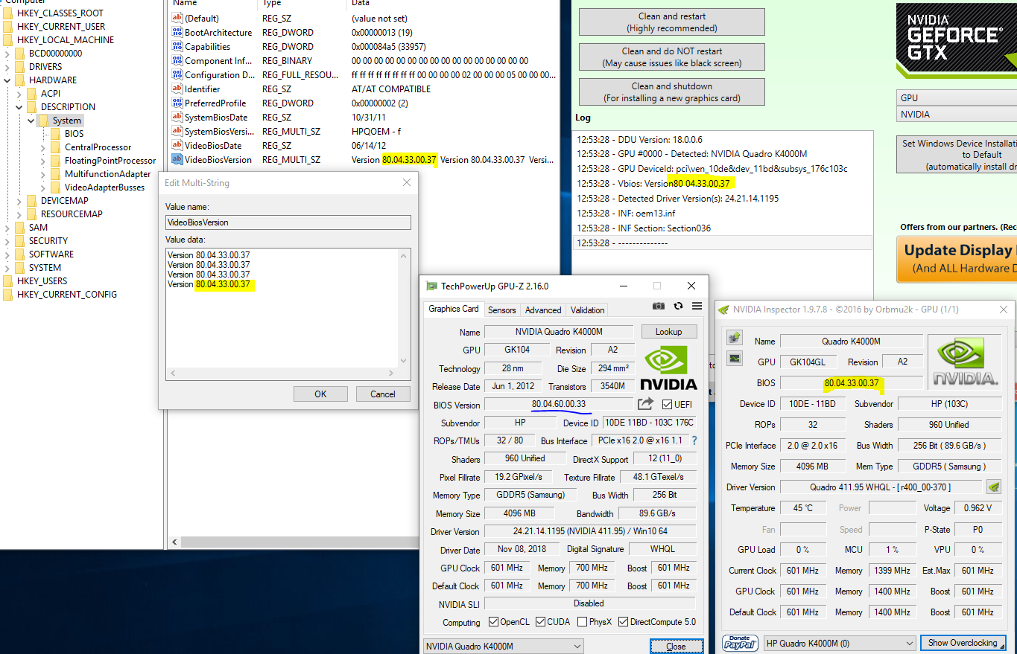The height and width of the screenshot is (654, 1017).
Task: Toggle the UEFI checkbox in GPU-Z
Action: pyautogui.click(x=667, y=404)
